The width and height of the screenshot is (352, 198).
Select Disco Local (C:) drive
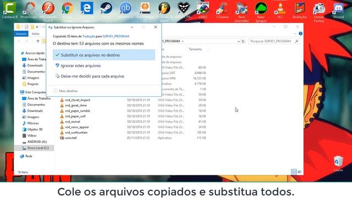coord(35,148)
